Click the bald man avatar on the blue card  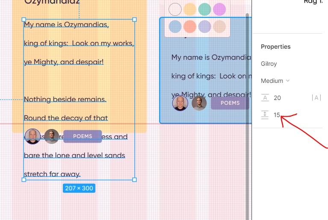pyautogui.click(x=180, y=103)
